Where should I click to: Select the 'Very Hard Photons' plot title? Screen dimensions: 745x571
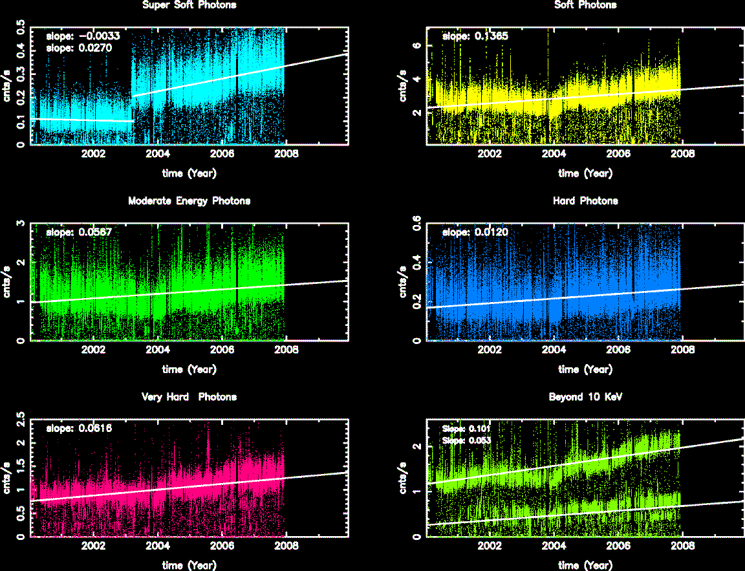click(x=189, y=397)
